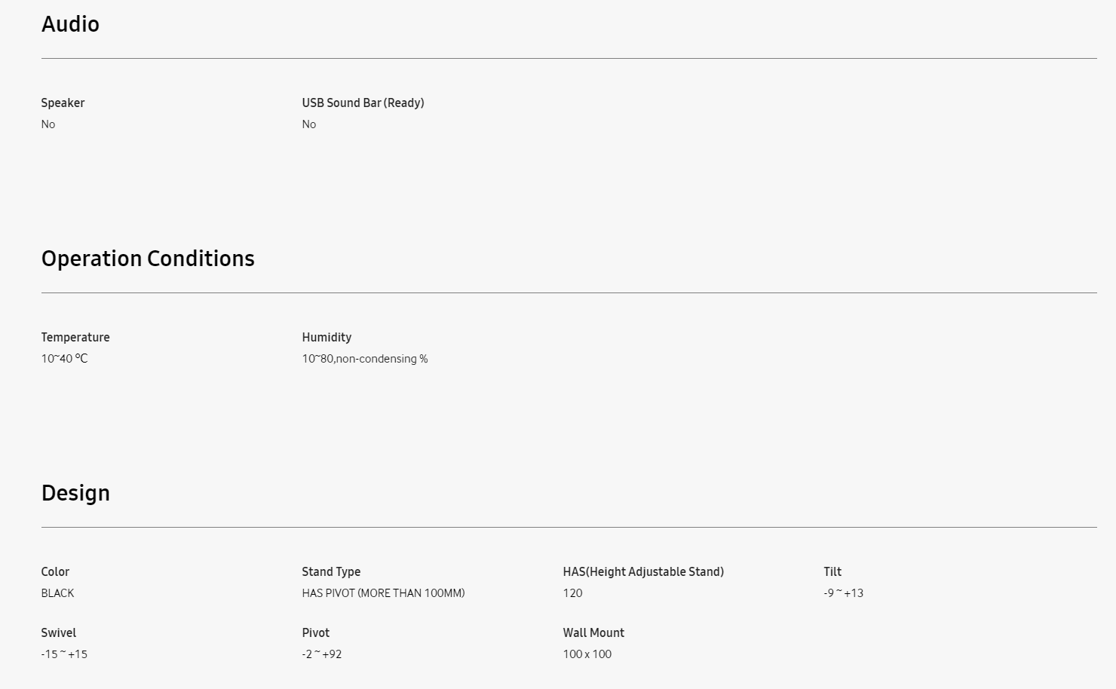The width and height of the screenshot is (1116, 689).
Task: Click the Pivot spec label
Action: click(316, 633)
